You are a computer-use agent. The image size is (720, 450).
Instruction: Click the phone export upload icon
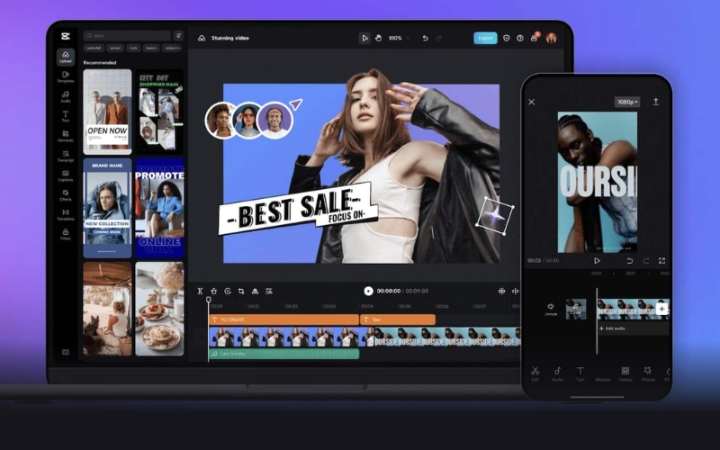(x=656, y=102)
